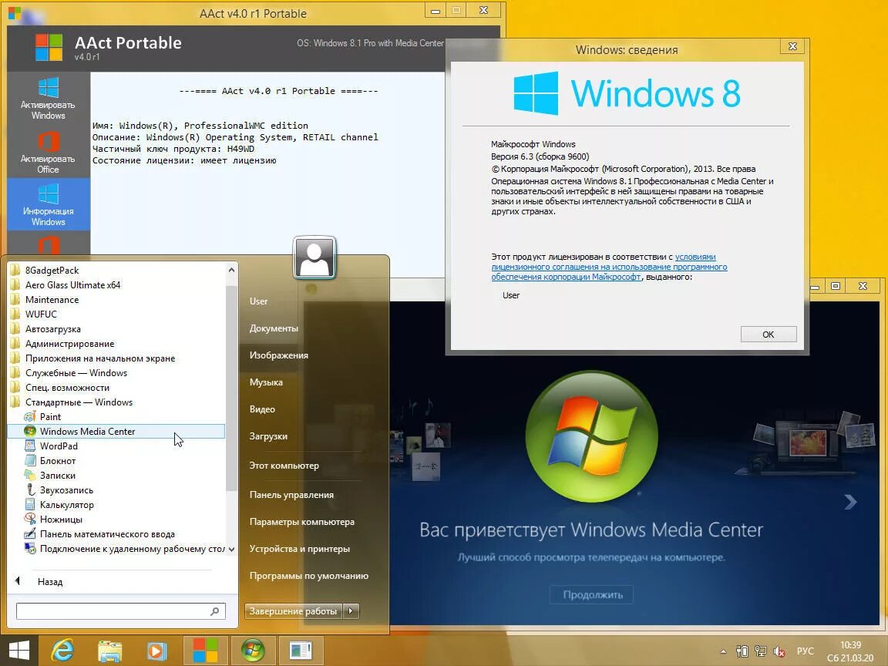Open Блокнот (Notepad)
The height and width of the screenshot is (666, 888).
coord(57,461)
